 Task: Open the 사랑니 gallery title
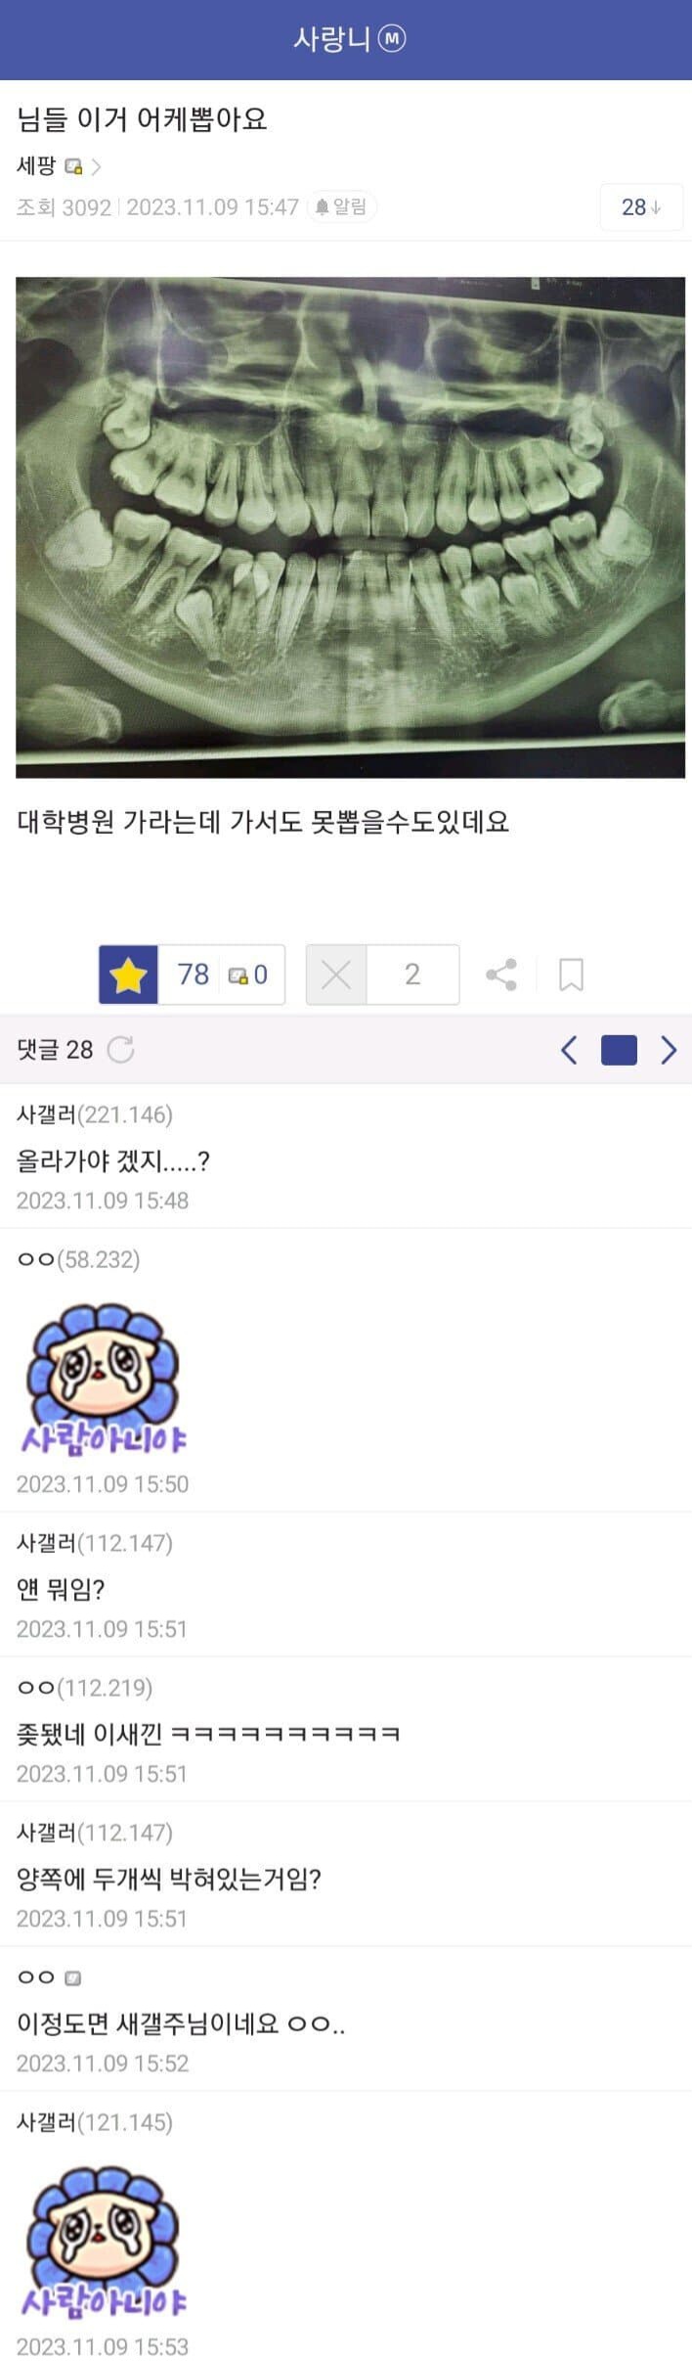pos(331,39)
